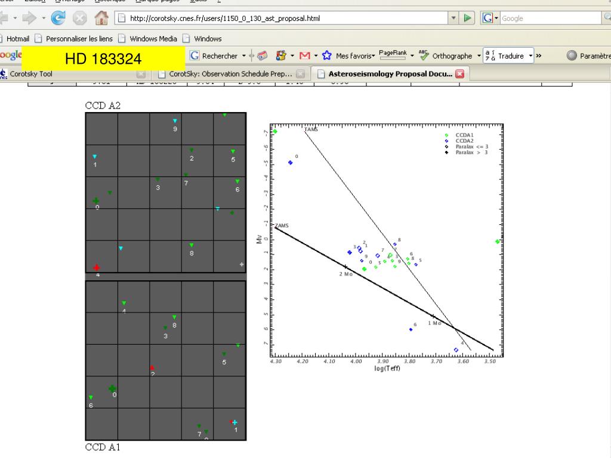Open the forward history dropdown arrow
The height and width of the screenshot is (458, 611).
[44, 18]
